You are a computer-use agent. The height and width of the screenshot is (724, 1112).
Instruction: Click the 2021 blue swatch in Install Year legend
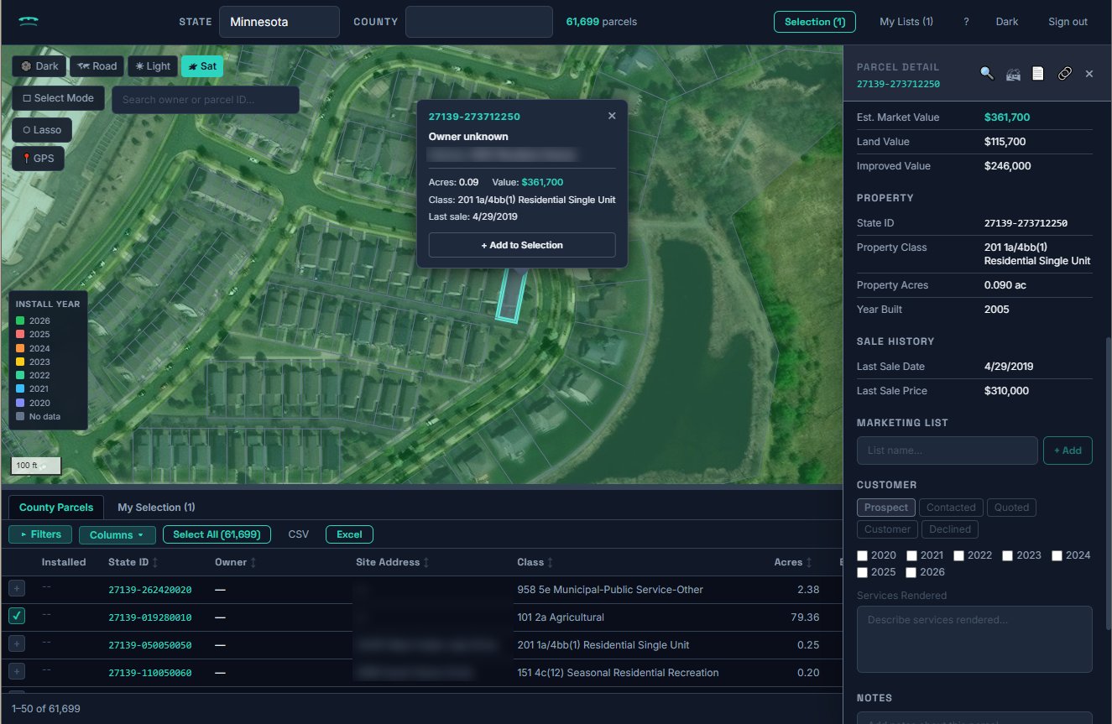[19, 388]
